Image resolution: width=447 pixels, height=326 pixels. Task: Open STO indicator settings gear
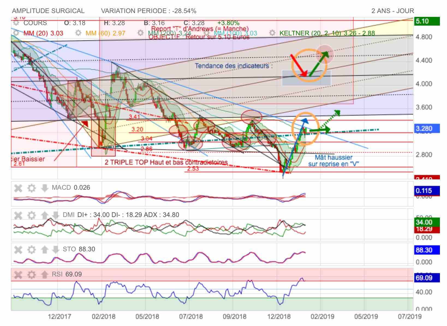[32, 250]
